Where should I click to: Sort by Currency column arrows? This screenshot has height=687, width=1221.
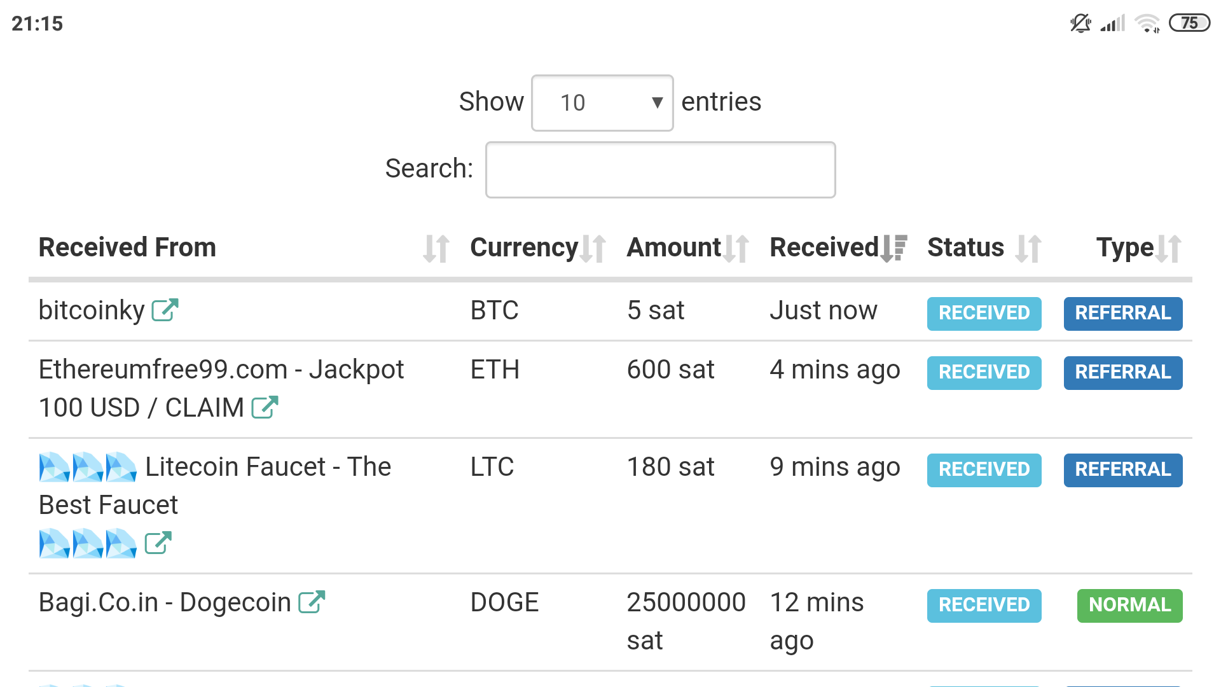(593, 248)
